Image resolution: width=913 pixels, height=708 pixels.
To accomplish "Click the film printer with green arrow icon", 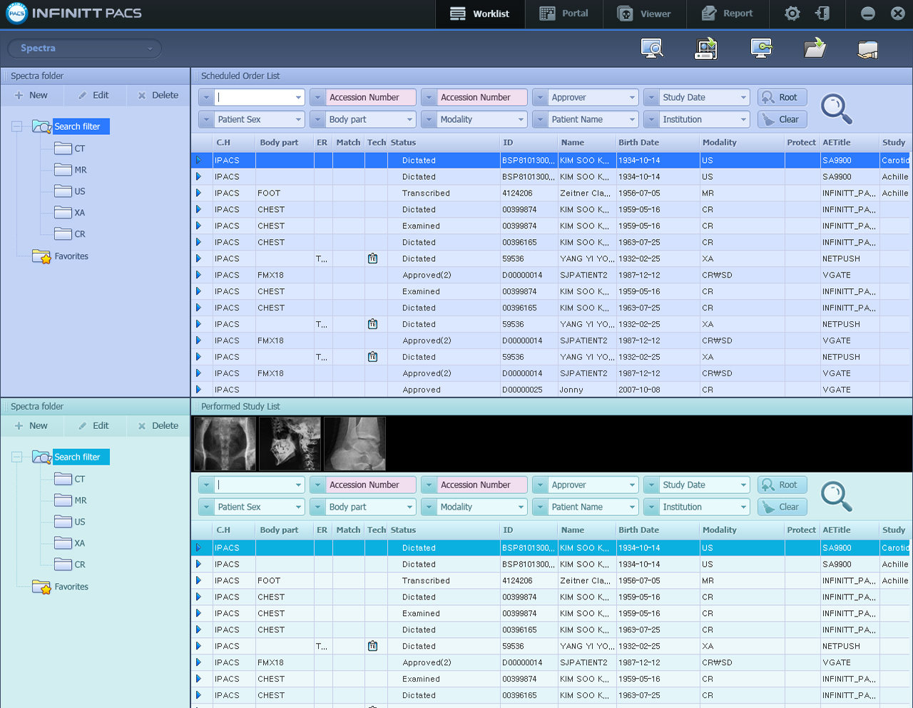I will (x=706, y=48).
